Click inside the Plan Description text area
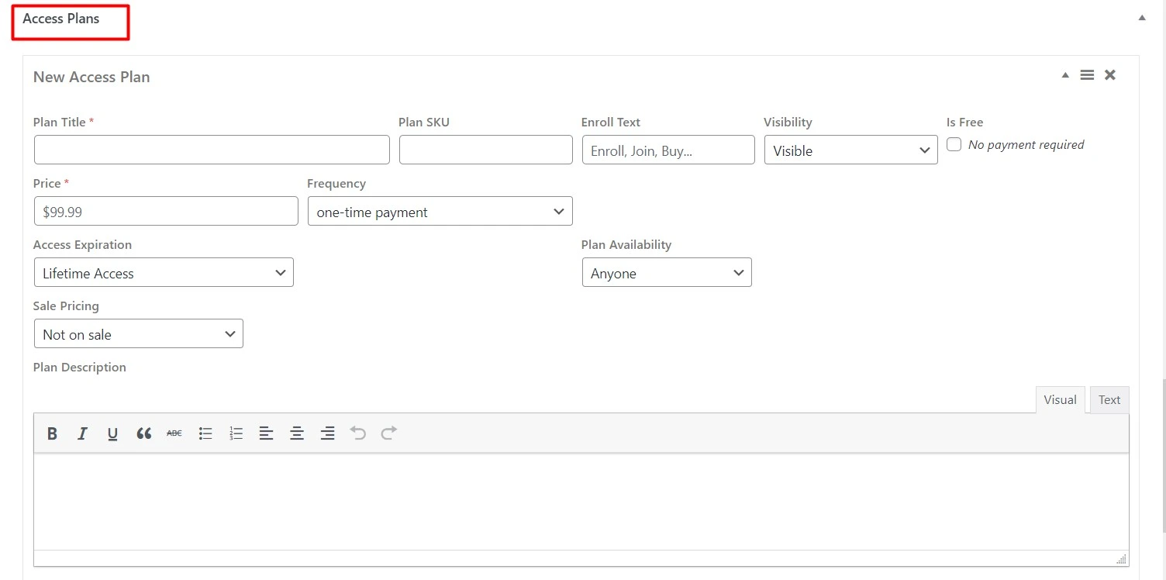Viewport: 1166px width, 580px height. (x=581, y=502)
